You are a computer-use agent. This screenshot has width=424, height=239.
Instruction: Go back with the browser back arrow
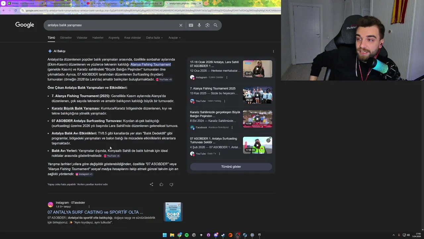tap(3, 10)
